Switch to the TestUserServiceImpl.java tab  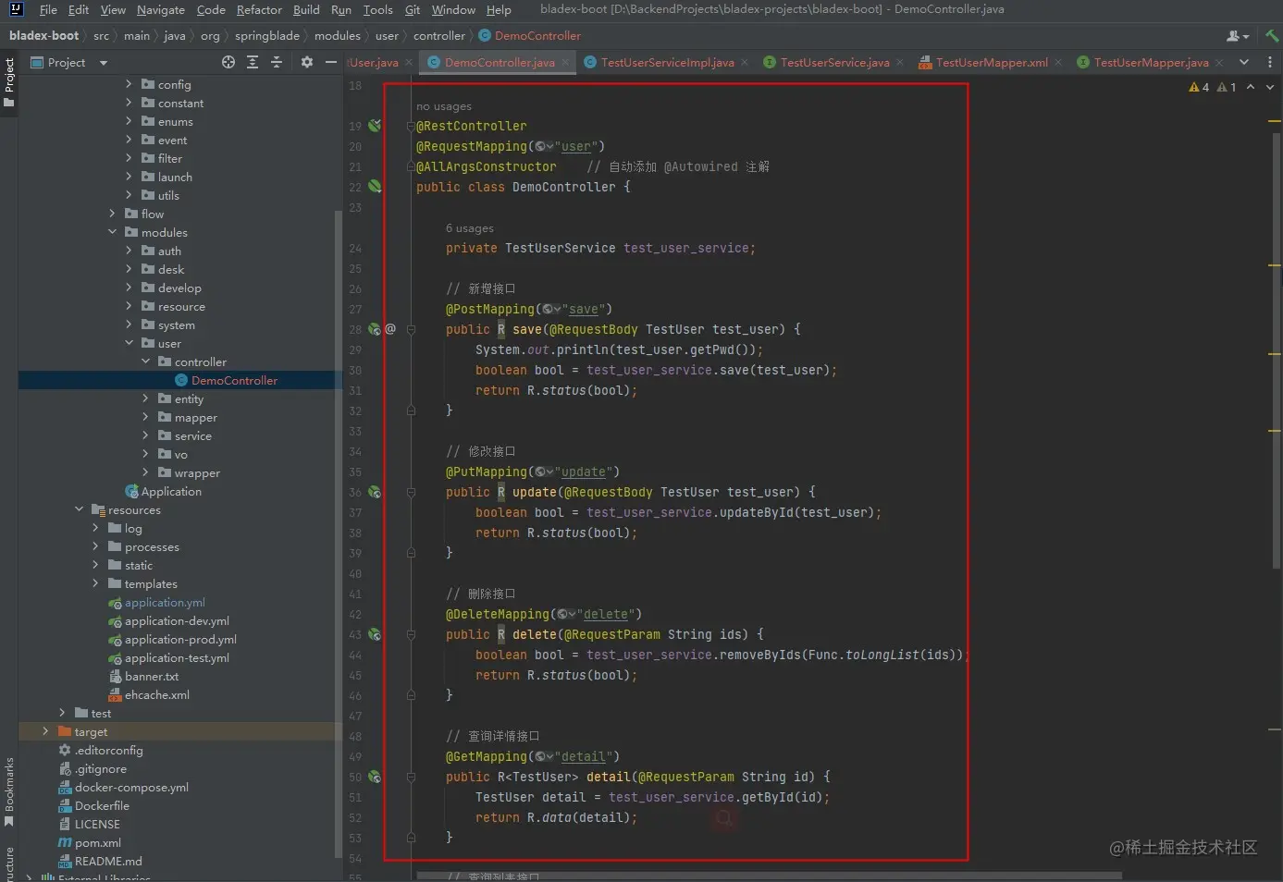click(666, 62)
